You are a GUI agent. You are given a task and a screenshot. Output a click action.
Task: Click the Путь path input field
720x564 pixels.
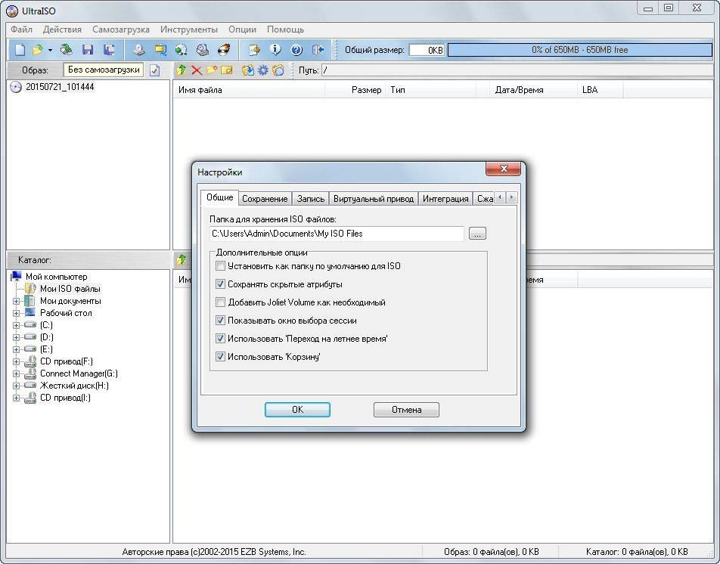[x=517, y=70]
